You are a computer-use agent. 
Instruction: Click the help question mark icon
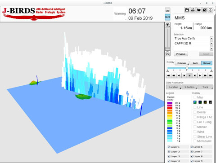pyautogui.click(x=211, y=10)
